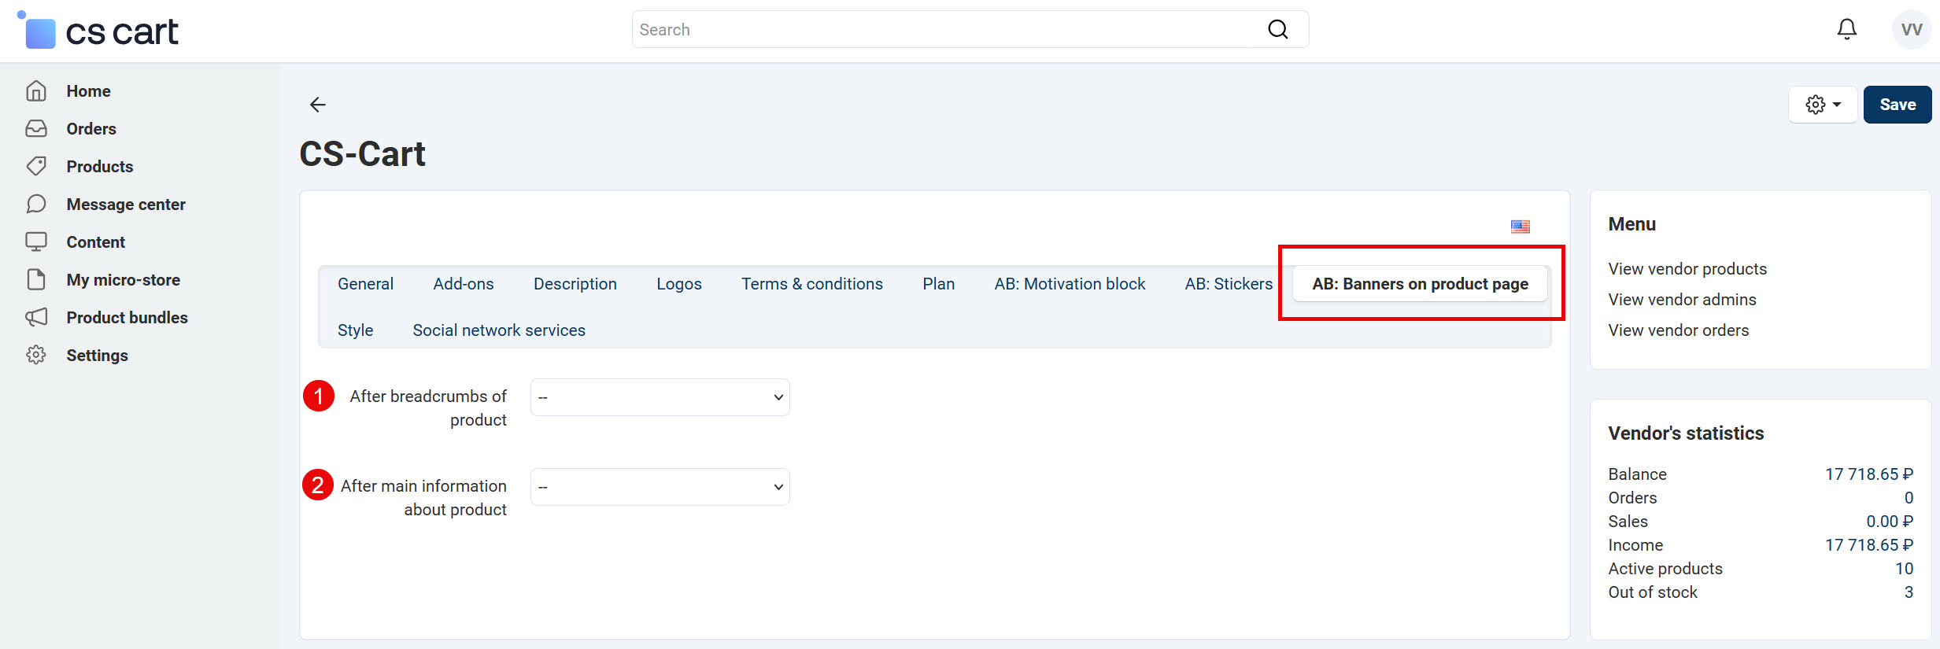Click the Active products value 10
The height and width of the screenshot is (649, 1940).
pyautogui.click(x=1904, y=569)
